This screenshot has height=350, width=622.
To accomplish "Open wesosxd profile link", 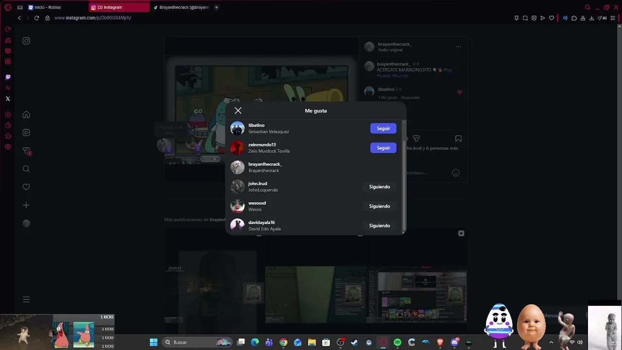I will point(257,203).
